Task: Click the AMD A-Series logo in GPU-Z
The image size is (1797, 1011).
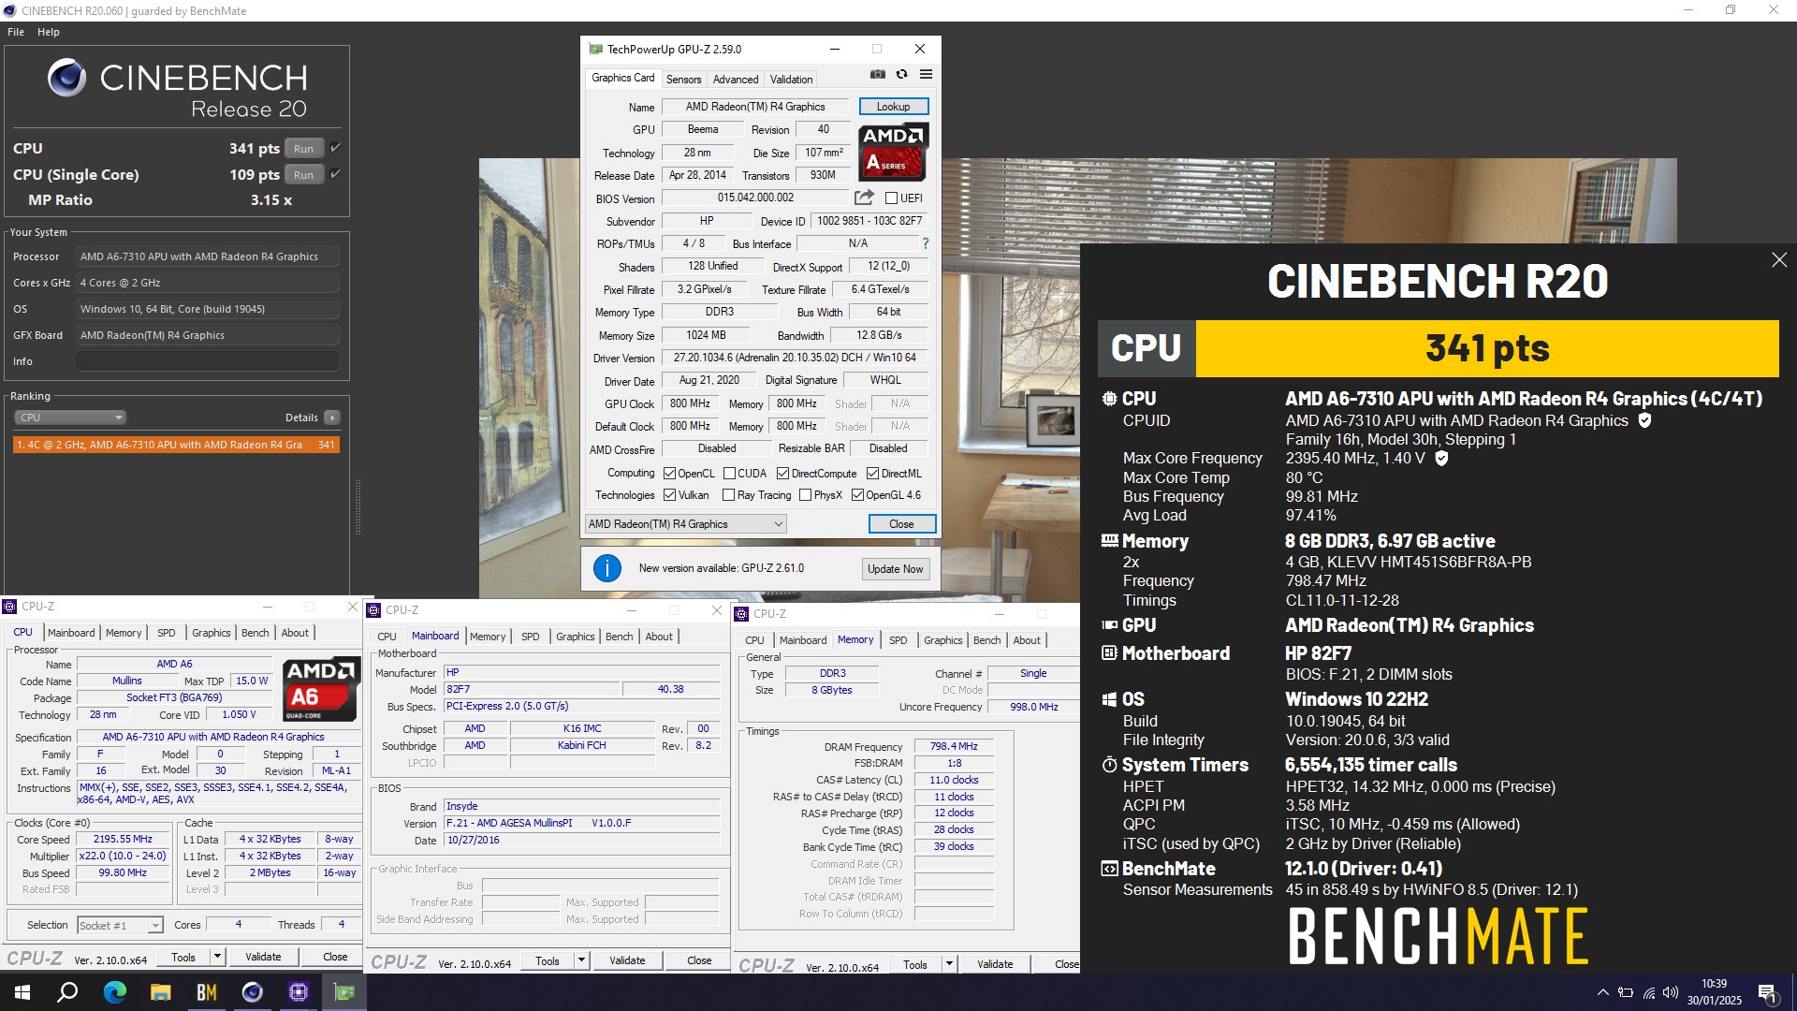Action: point(893,152)
